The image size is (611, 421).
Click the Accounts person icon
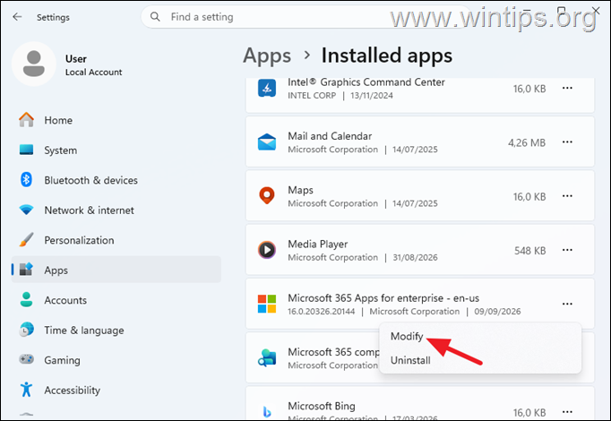pos(27,299)
